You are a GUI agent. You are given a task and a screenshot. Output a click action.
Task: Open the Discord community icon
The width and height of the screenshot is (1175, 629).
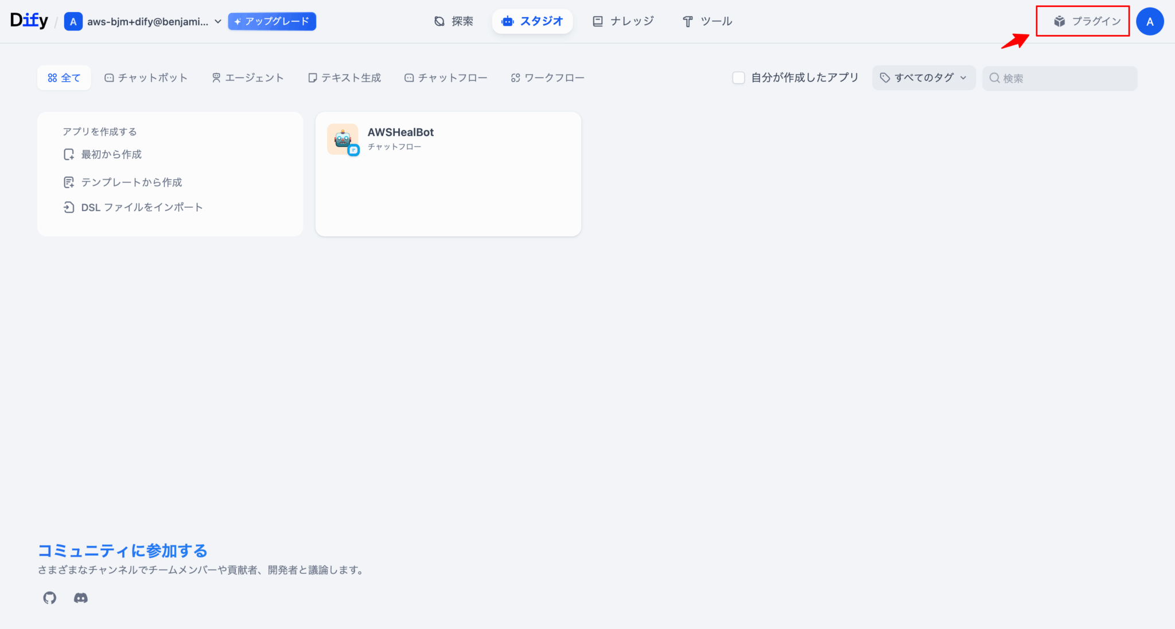(x=81, y=598)
